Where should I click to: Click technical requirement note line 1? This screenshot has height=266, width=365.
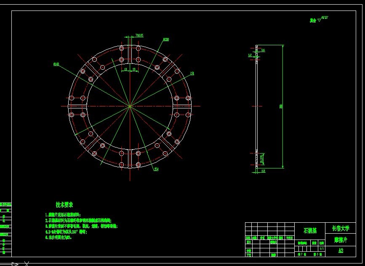pos(63,215)
